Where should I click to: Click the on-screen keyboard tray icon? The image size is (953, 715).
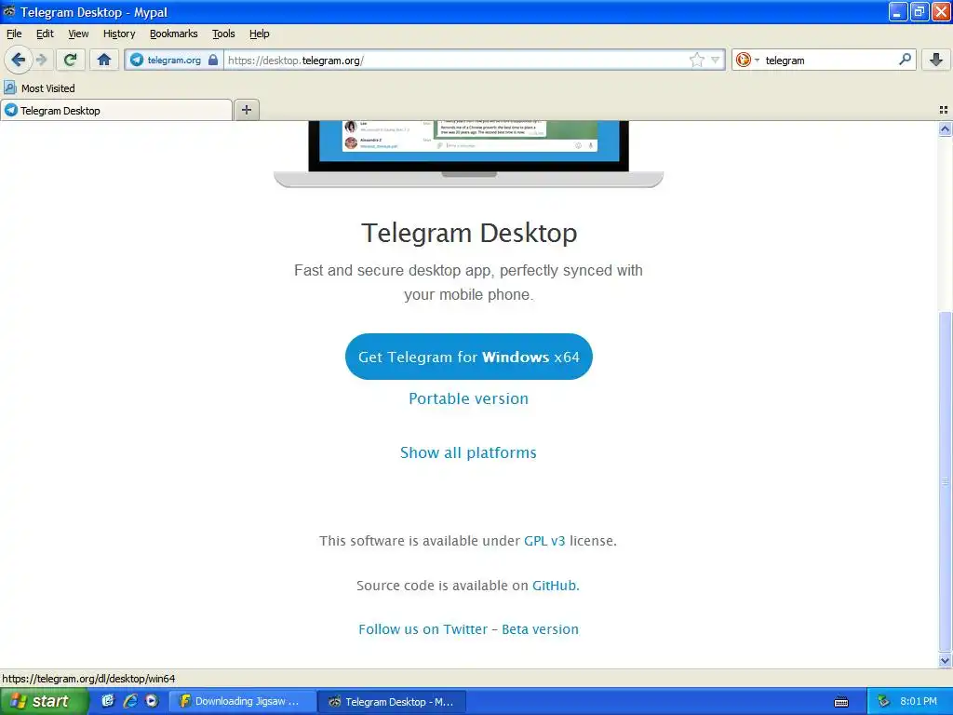pos(841,702)
